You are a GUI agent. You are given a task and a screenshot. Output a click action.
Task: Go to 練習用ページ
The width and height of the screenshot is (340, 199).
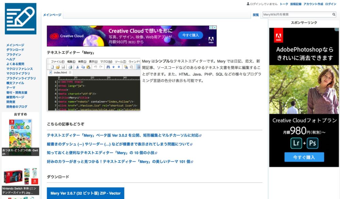(x=15, y=97)
